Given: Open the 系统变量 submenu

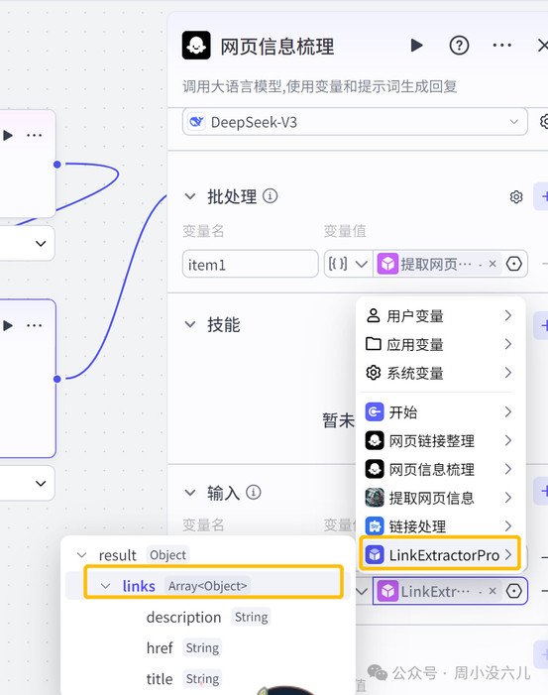Looking at the screenshot, I should (x=439, y=373).
